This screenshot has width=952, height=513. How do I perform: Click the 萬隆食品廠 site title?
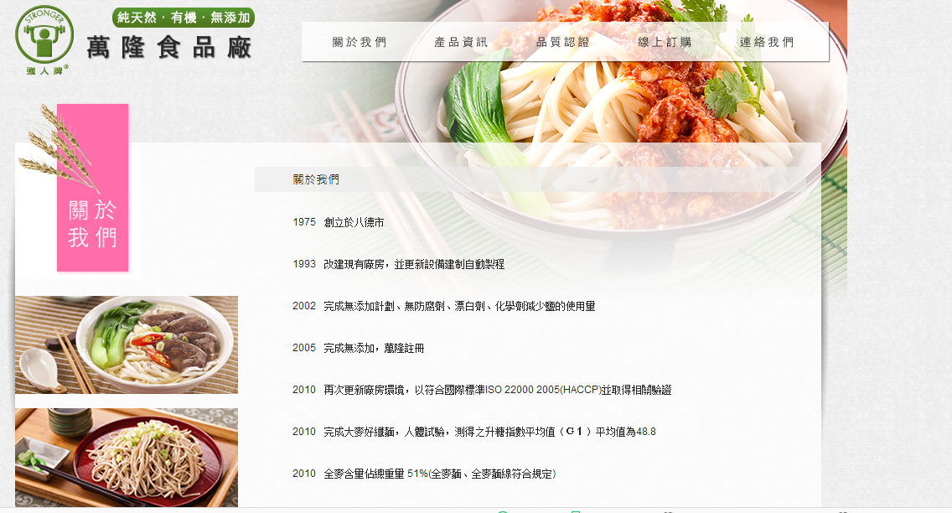pyautogui.click(x=168, y=47)
